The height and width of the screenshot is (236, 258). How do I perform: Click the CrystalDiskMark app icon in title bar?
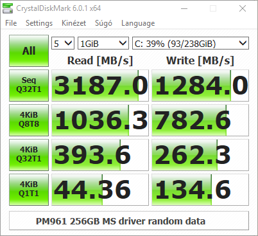coord(8,8)
